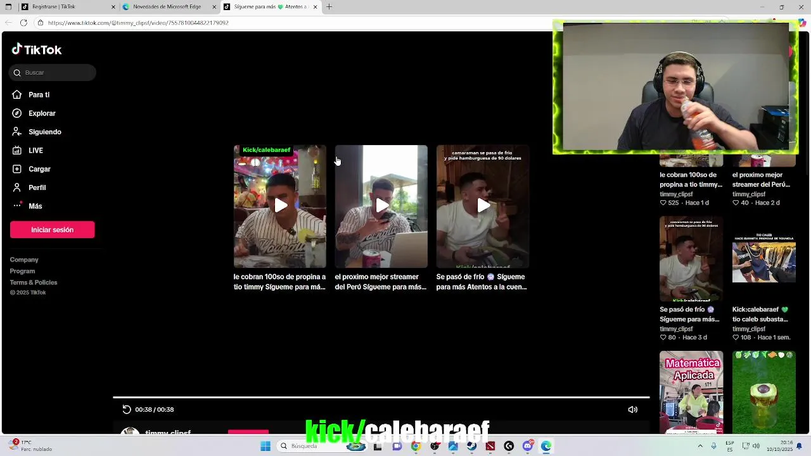Open the Dota 2 red taskbar icon

click(490, 446)
